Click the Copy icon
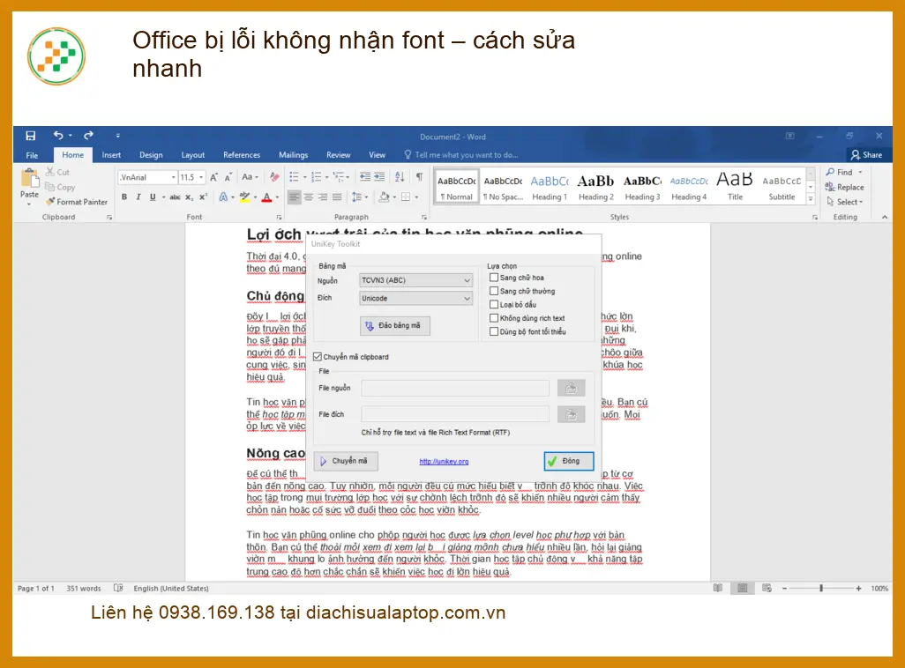This screenshot has width=905, height=668. click(50, 187)
